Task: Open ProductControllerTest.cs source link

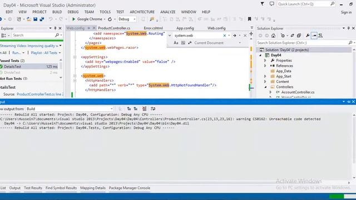Action: click(x=40, y=94)
